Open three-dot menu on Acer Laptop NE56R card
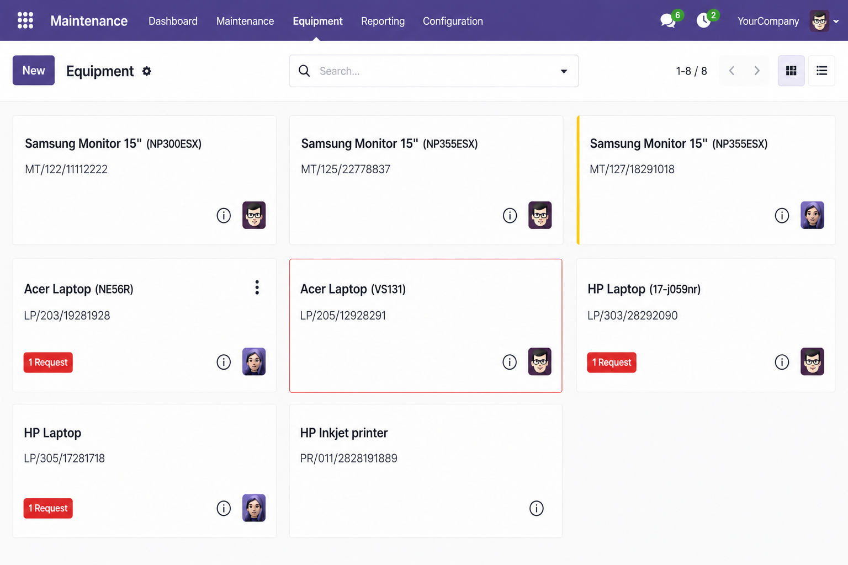The height and width of the screenshot is (565, 848). pos(257,287)
